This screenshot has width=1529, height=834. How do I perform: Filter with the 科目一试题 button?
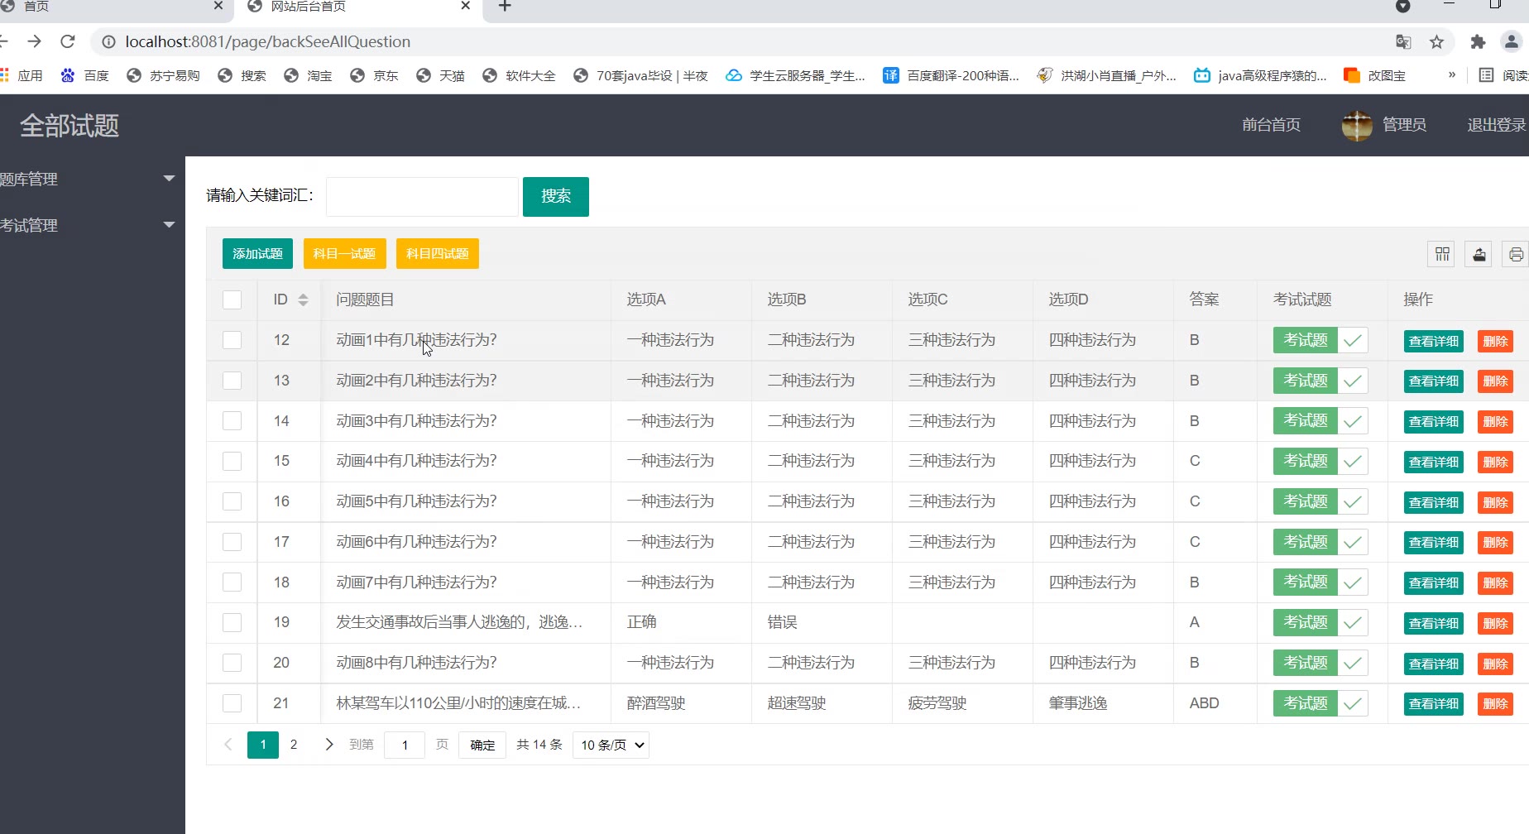click(344, 253)
